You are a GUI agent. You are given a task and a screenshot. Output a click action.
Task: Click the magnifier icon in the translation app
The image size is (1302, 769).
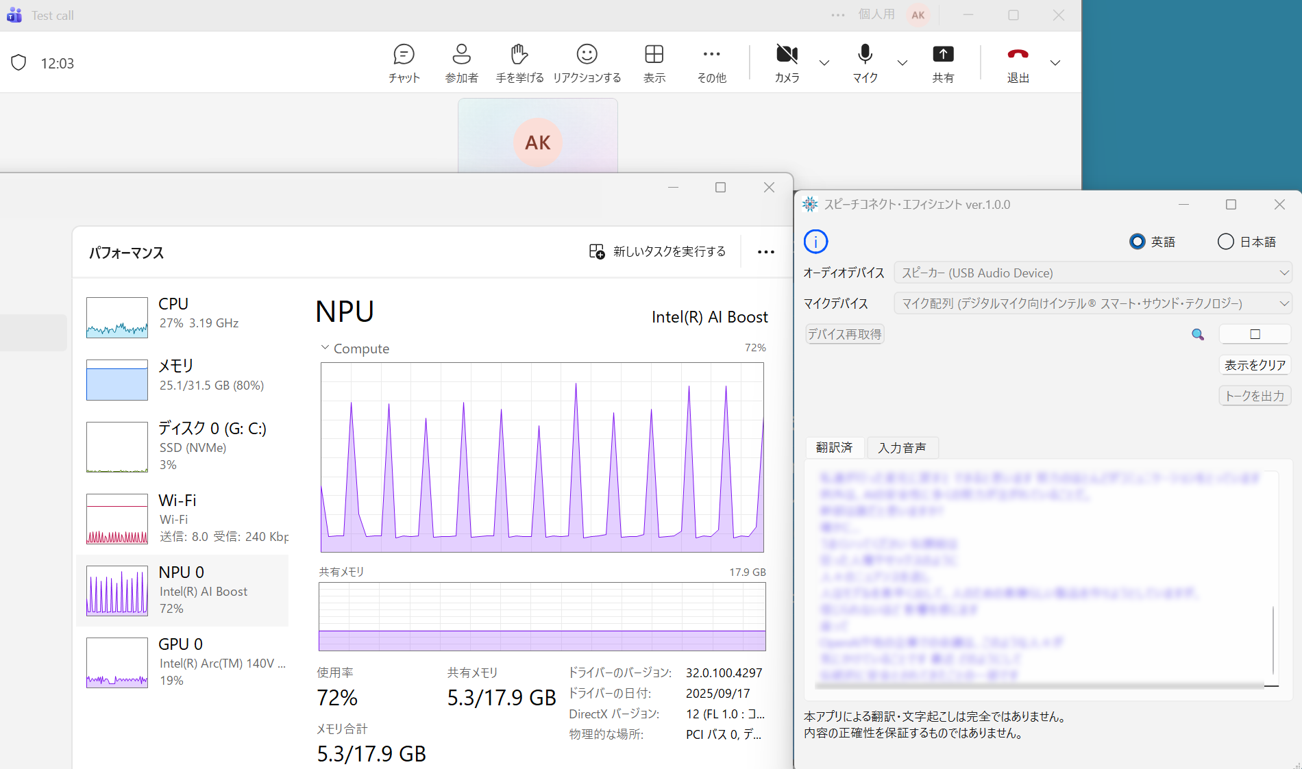pos(1198,334)
